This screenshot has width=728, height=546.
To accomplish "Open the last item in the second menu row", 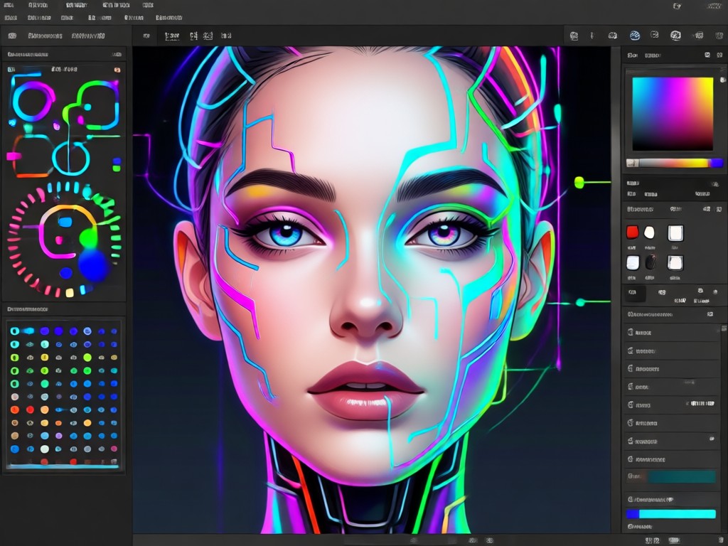I will pos(168,18).
